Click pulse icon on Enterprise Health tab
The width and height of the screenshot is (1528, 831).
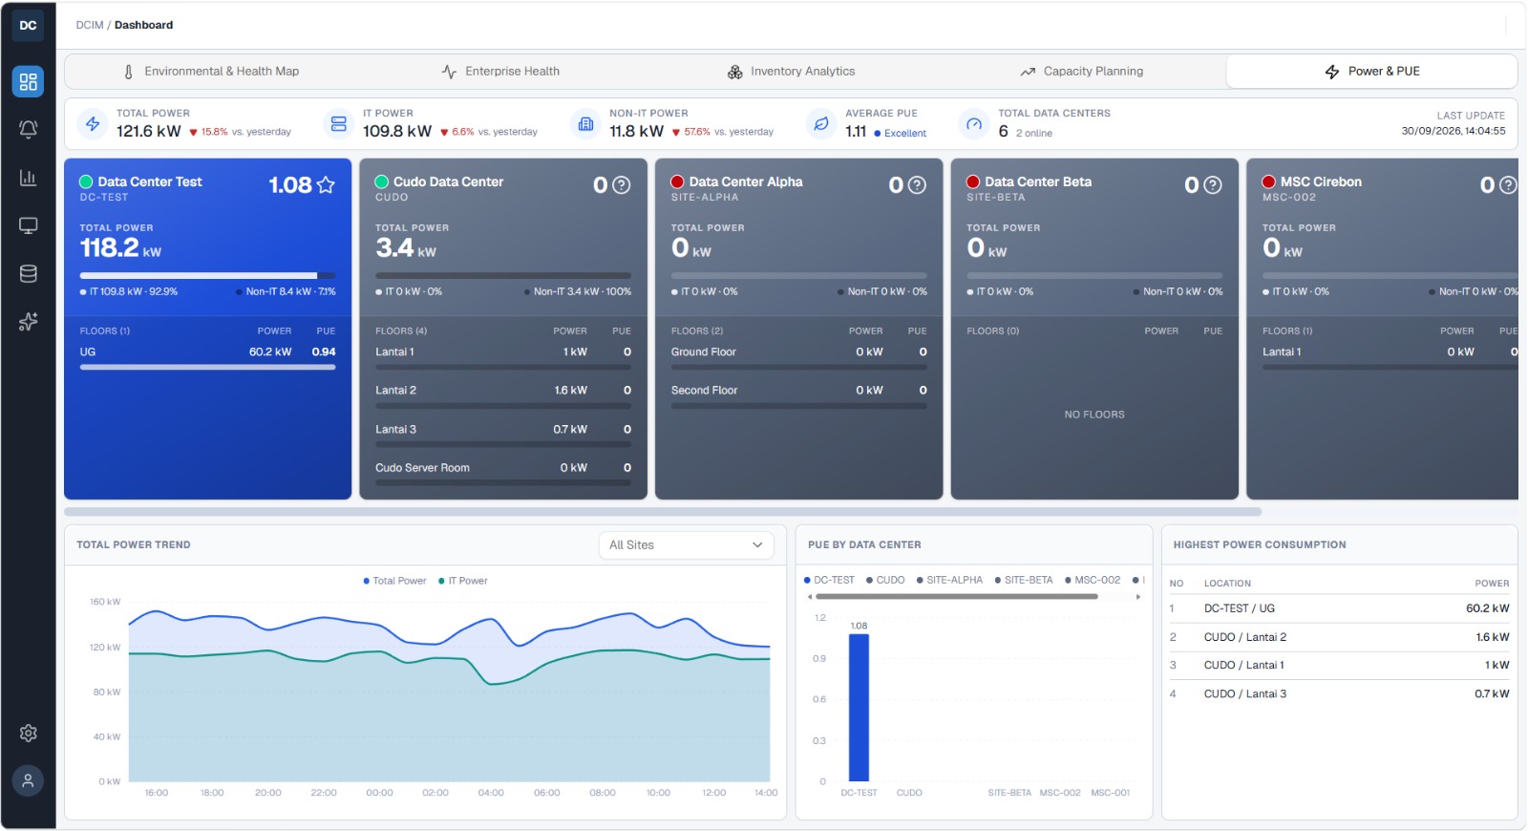click(x=450, y=72)
